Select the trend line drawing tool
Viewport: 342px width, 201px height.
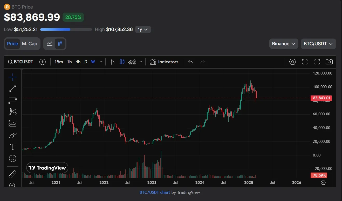click(12, 88)
